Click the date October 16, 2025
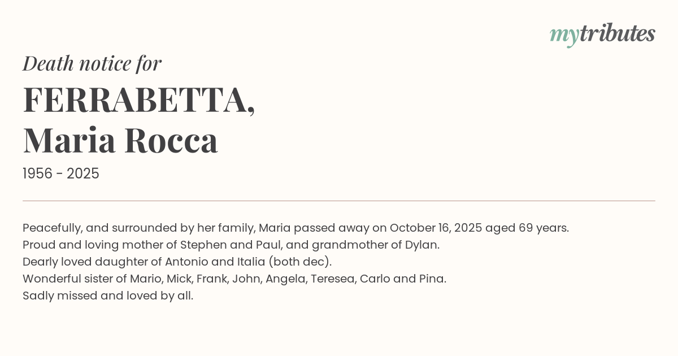The height and width of the screenshot is (356, 678). [x=436, y=228]
